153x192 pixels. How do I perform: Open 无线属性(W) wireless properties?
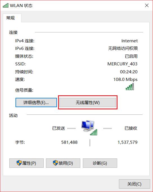pos(88,103)
